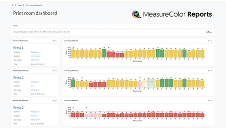Open list icon in Press 2 machine information header
Viewport: 226px width, 133px height.
(x=54, y=100)
